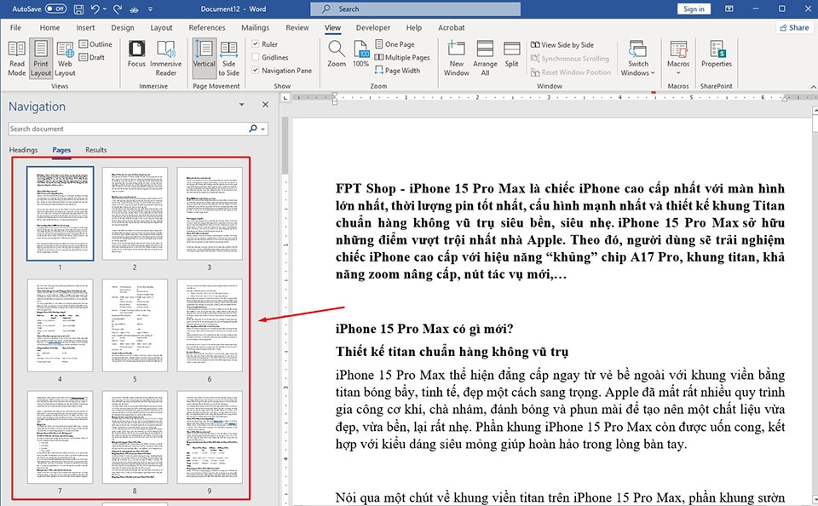818x506 pixels.
Task: Switch to Read Mode view
Action: (17, 59)
